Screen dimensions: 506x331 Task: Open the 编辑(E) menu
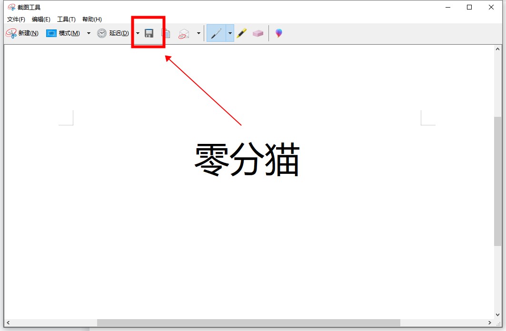click(x=41, y=19)
